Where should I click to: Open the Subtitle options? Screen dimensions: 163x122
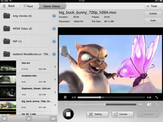click(x=153, y=14)
